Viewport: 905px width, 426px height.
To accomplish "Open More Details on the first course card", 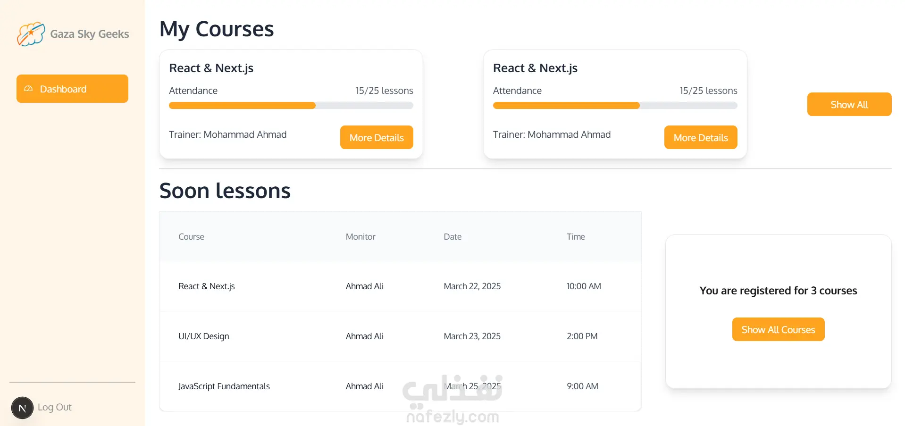I will (376, 137).
